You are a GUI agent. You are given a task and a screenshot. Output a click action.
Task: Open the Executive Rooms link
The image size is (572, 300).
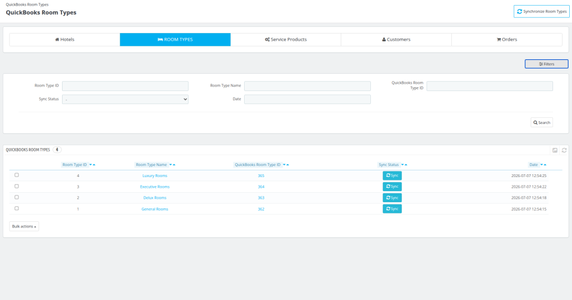155,187
